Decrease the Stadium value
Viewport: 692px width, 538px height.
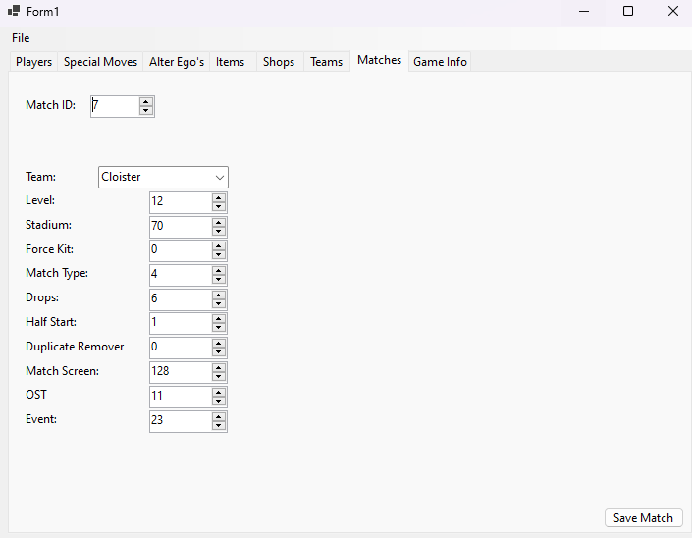click(219, 232)
